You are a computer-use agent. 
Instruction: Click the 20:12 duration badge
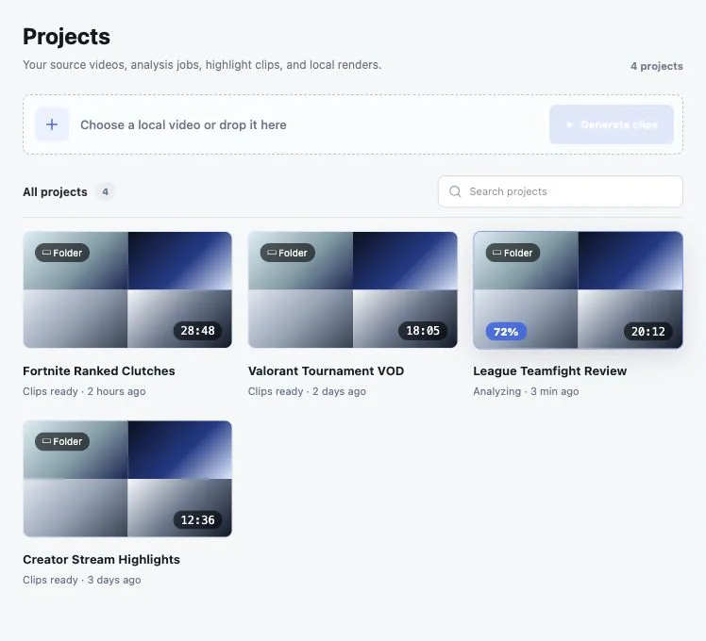tap(647, 332)
